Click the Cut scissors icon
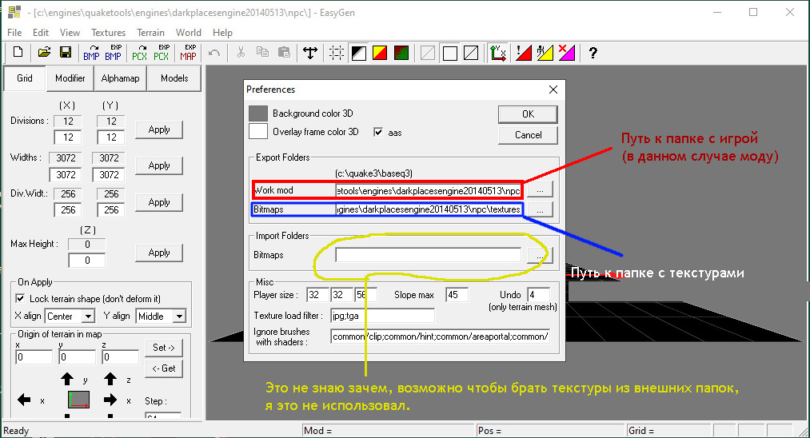The height and width of the screenshot is (438, 810). (241, 52)
